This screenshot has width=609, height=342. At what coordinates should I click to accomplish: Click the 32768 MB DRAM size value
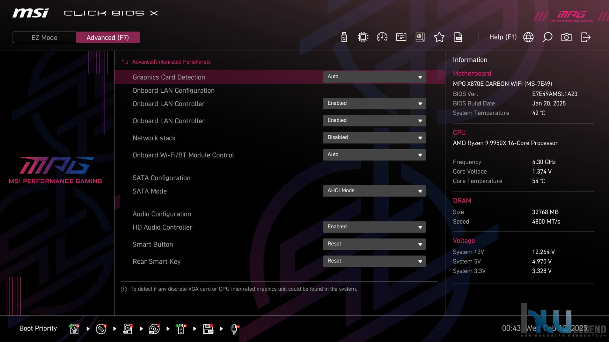545,212
